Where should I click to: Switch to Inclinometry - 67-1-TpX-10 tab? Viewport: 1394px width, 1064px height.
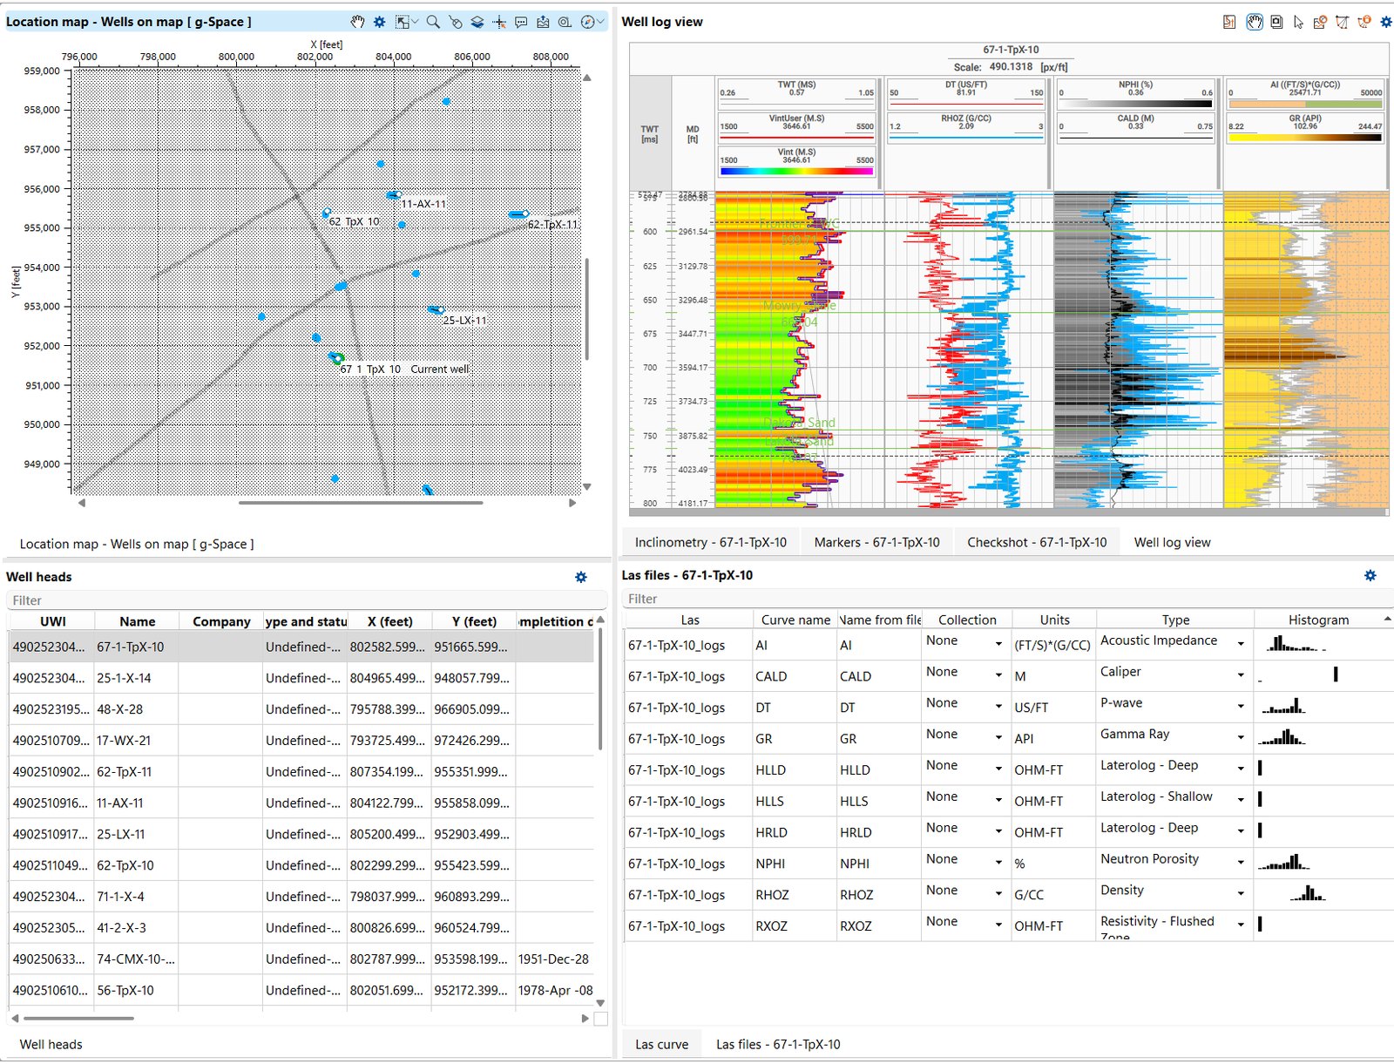[710, 542]
